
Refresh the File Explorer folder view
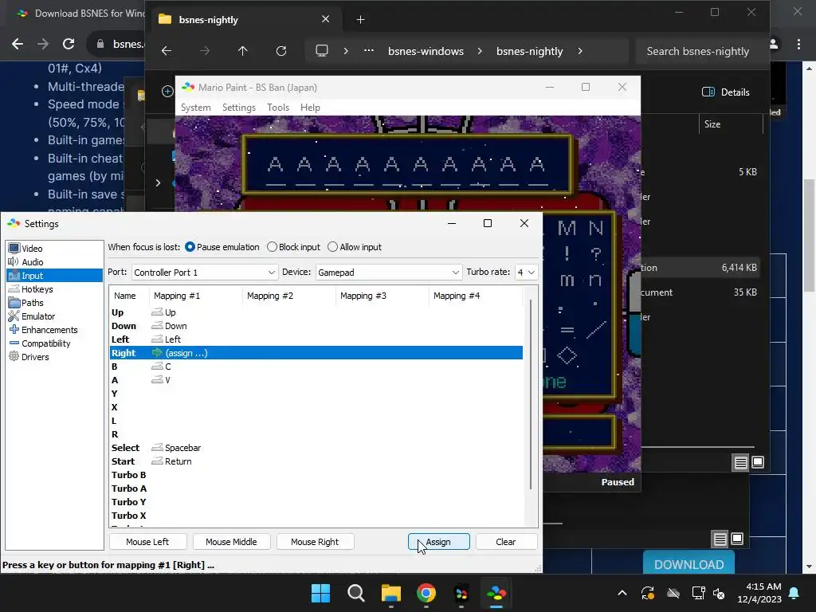(x=281, y=51)
